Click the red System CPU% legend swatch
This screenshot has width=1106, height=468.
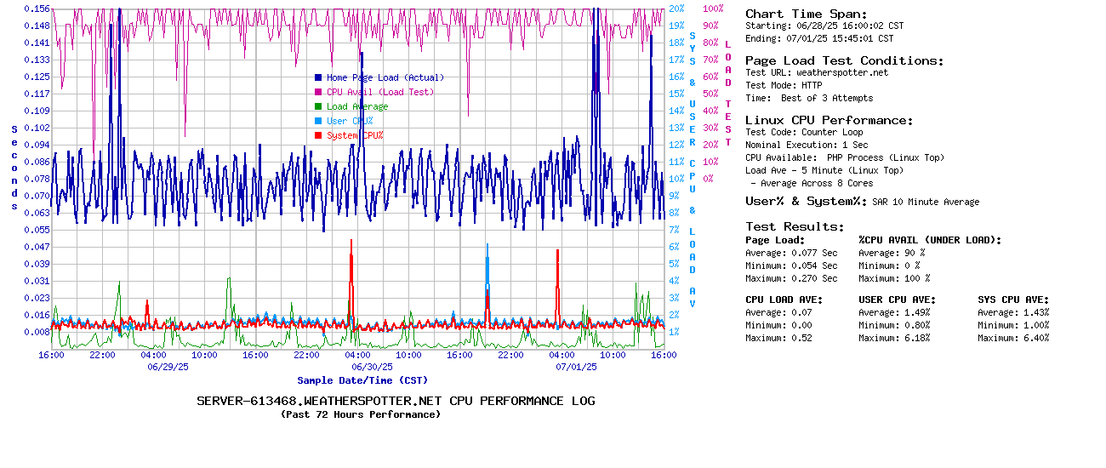tap(318, 135)
